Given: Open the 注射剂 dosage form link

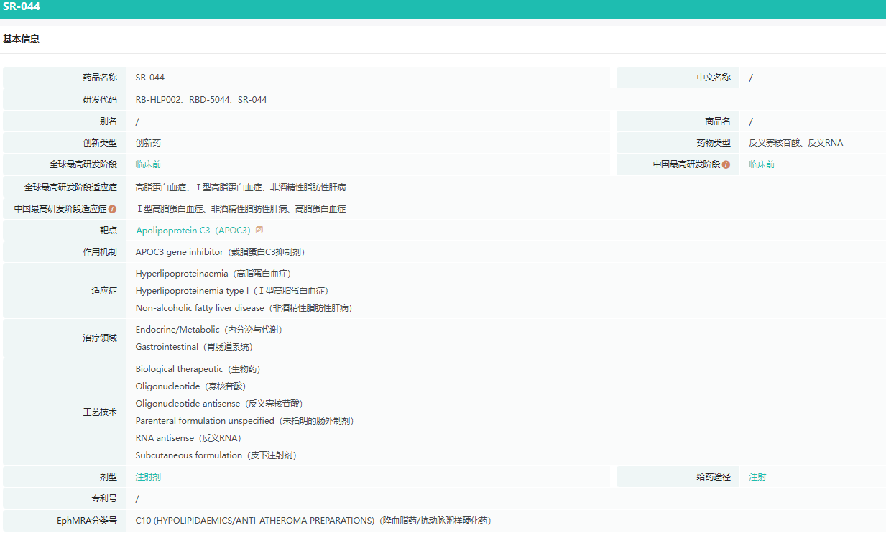Looking at the screenshot, I should pos(148,477).
